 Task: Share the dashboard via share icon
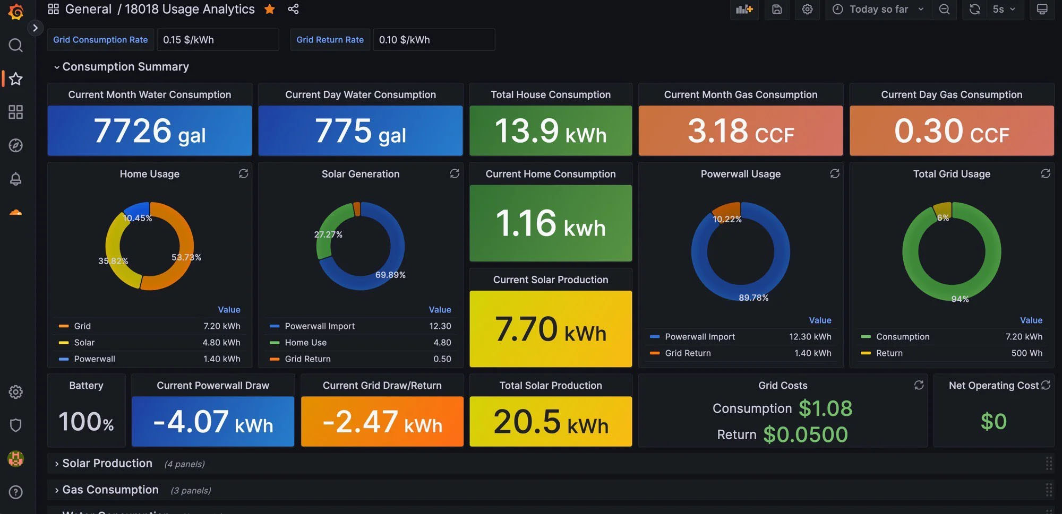293,9
